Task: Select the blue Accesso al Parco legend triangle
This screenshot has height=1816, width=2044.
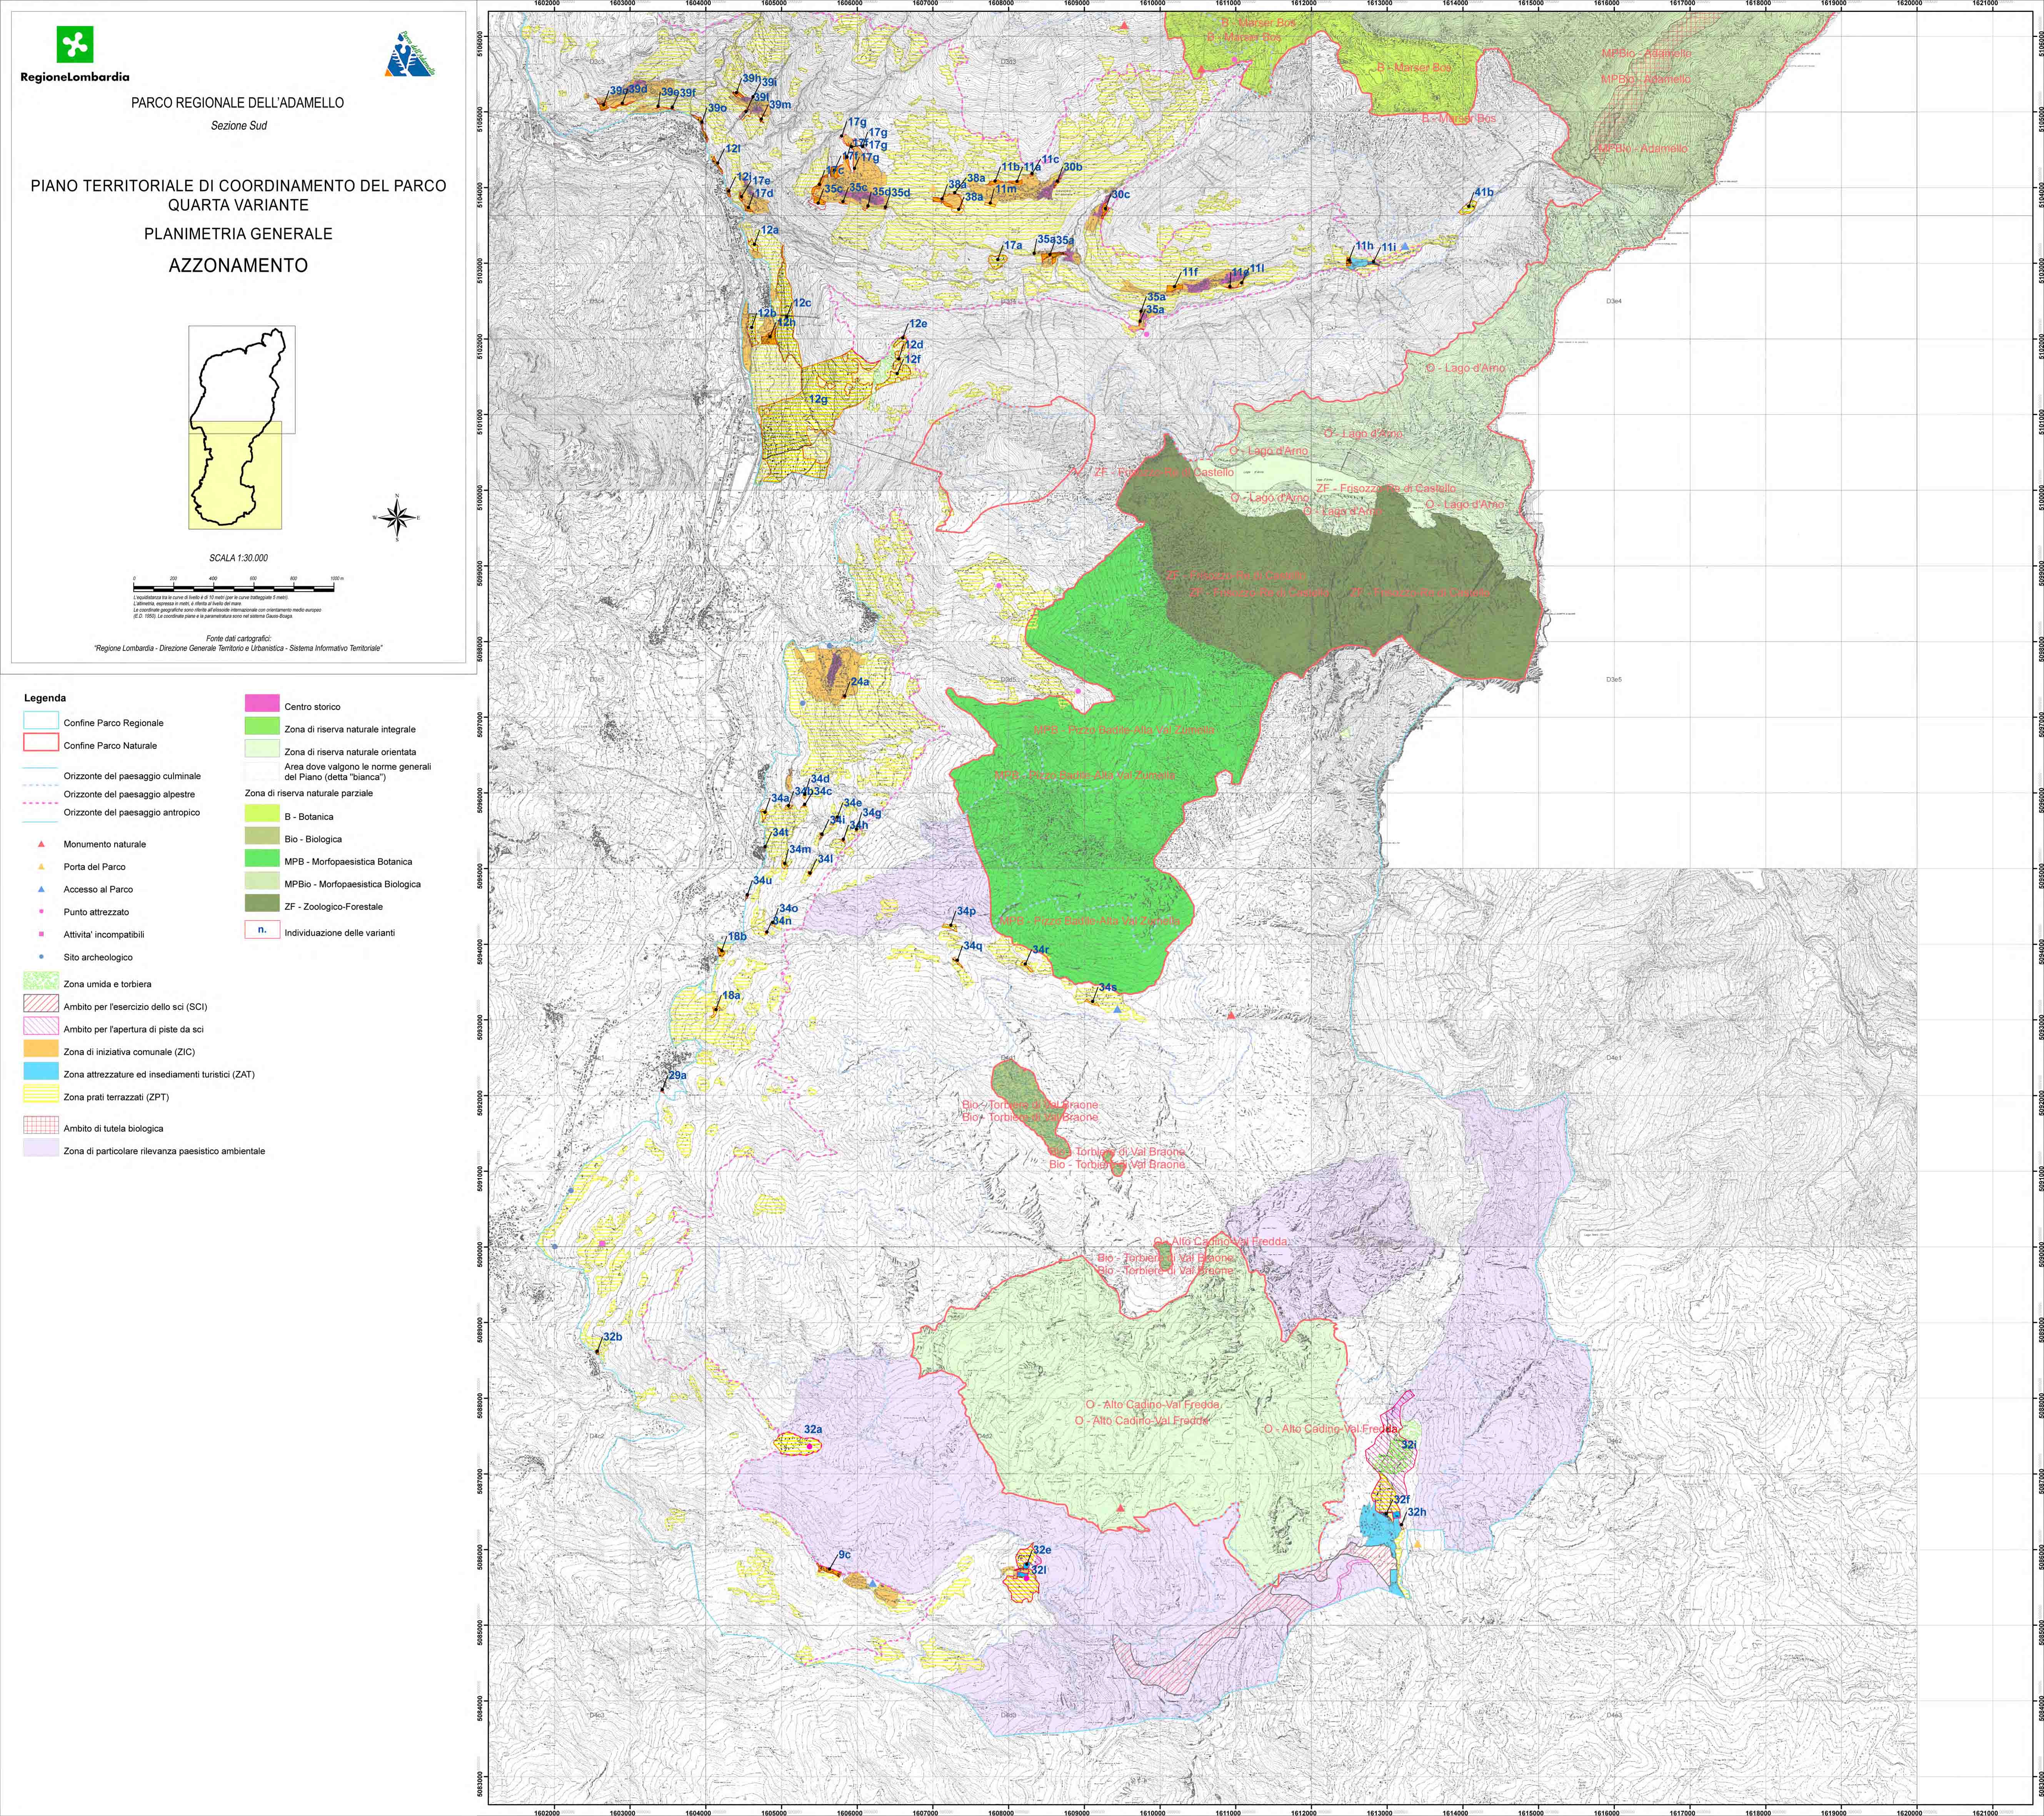Action: (42, 889)
